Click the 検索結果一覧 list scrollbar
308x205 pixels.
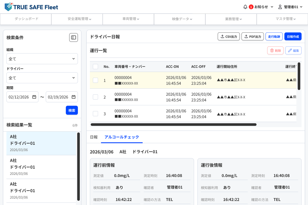pos(79,167)
